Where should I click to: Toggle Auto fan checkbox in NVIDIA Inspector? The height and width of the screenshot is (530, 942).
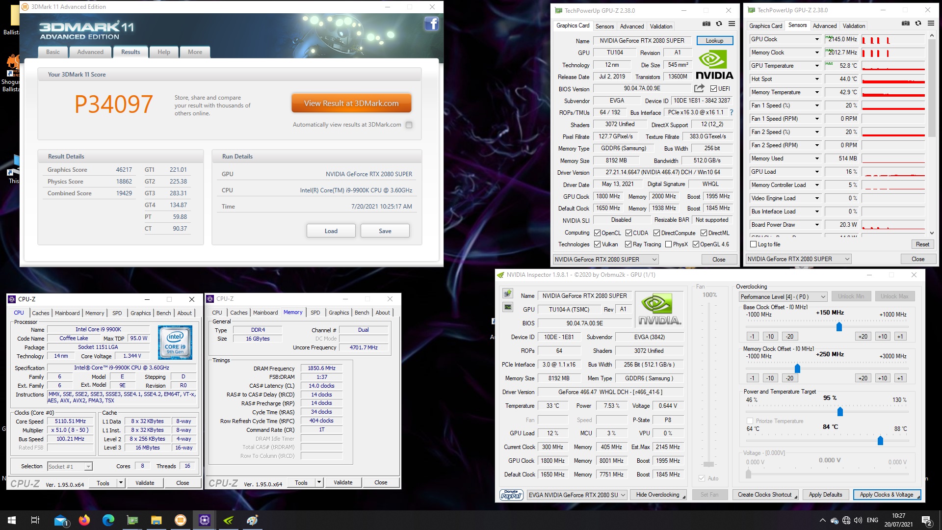(x=702, y=478)
